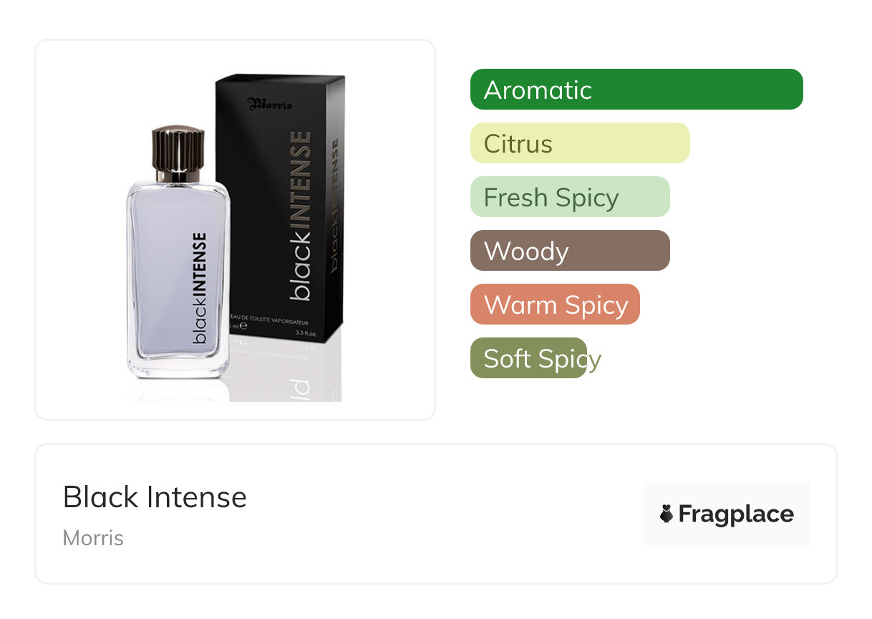The width and height of the screenshot is (872, 619).
Task: Click the bottle's dark ribbed cap
Action: (x=178, y=155)
